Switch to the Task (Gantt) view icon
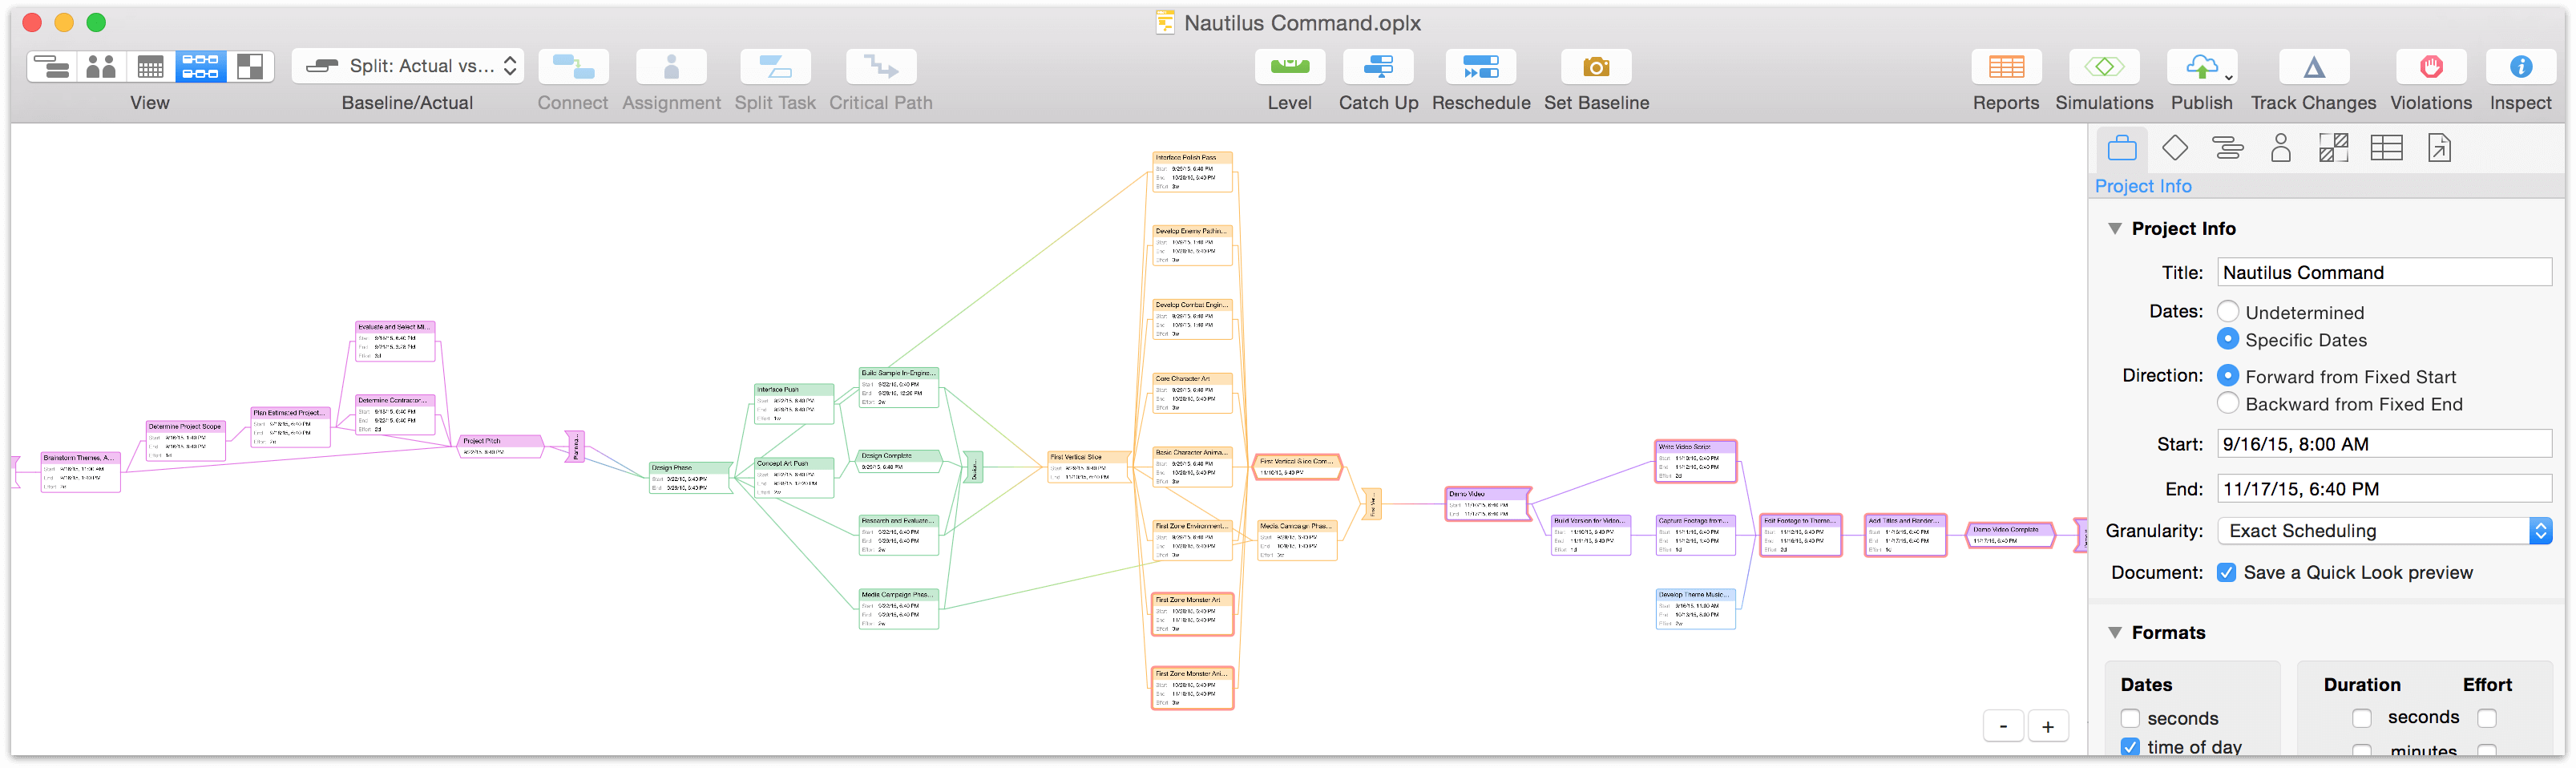 tap(51, 67)
